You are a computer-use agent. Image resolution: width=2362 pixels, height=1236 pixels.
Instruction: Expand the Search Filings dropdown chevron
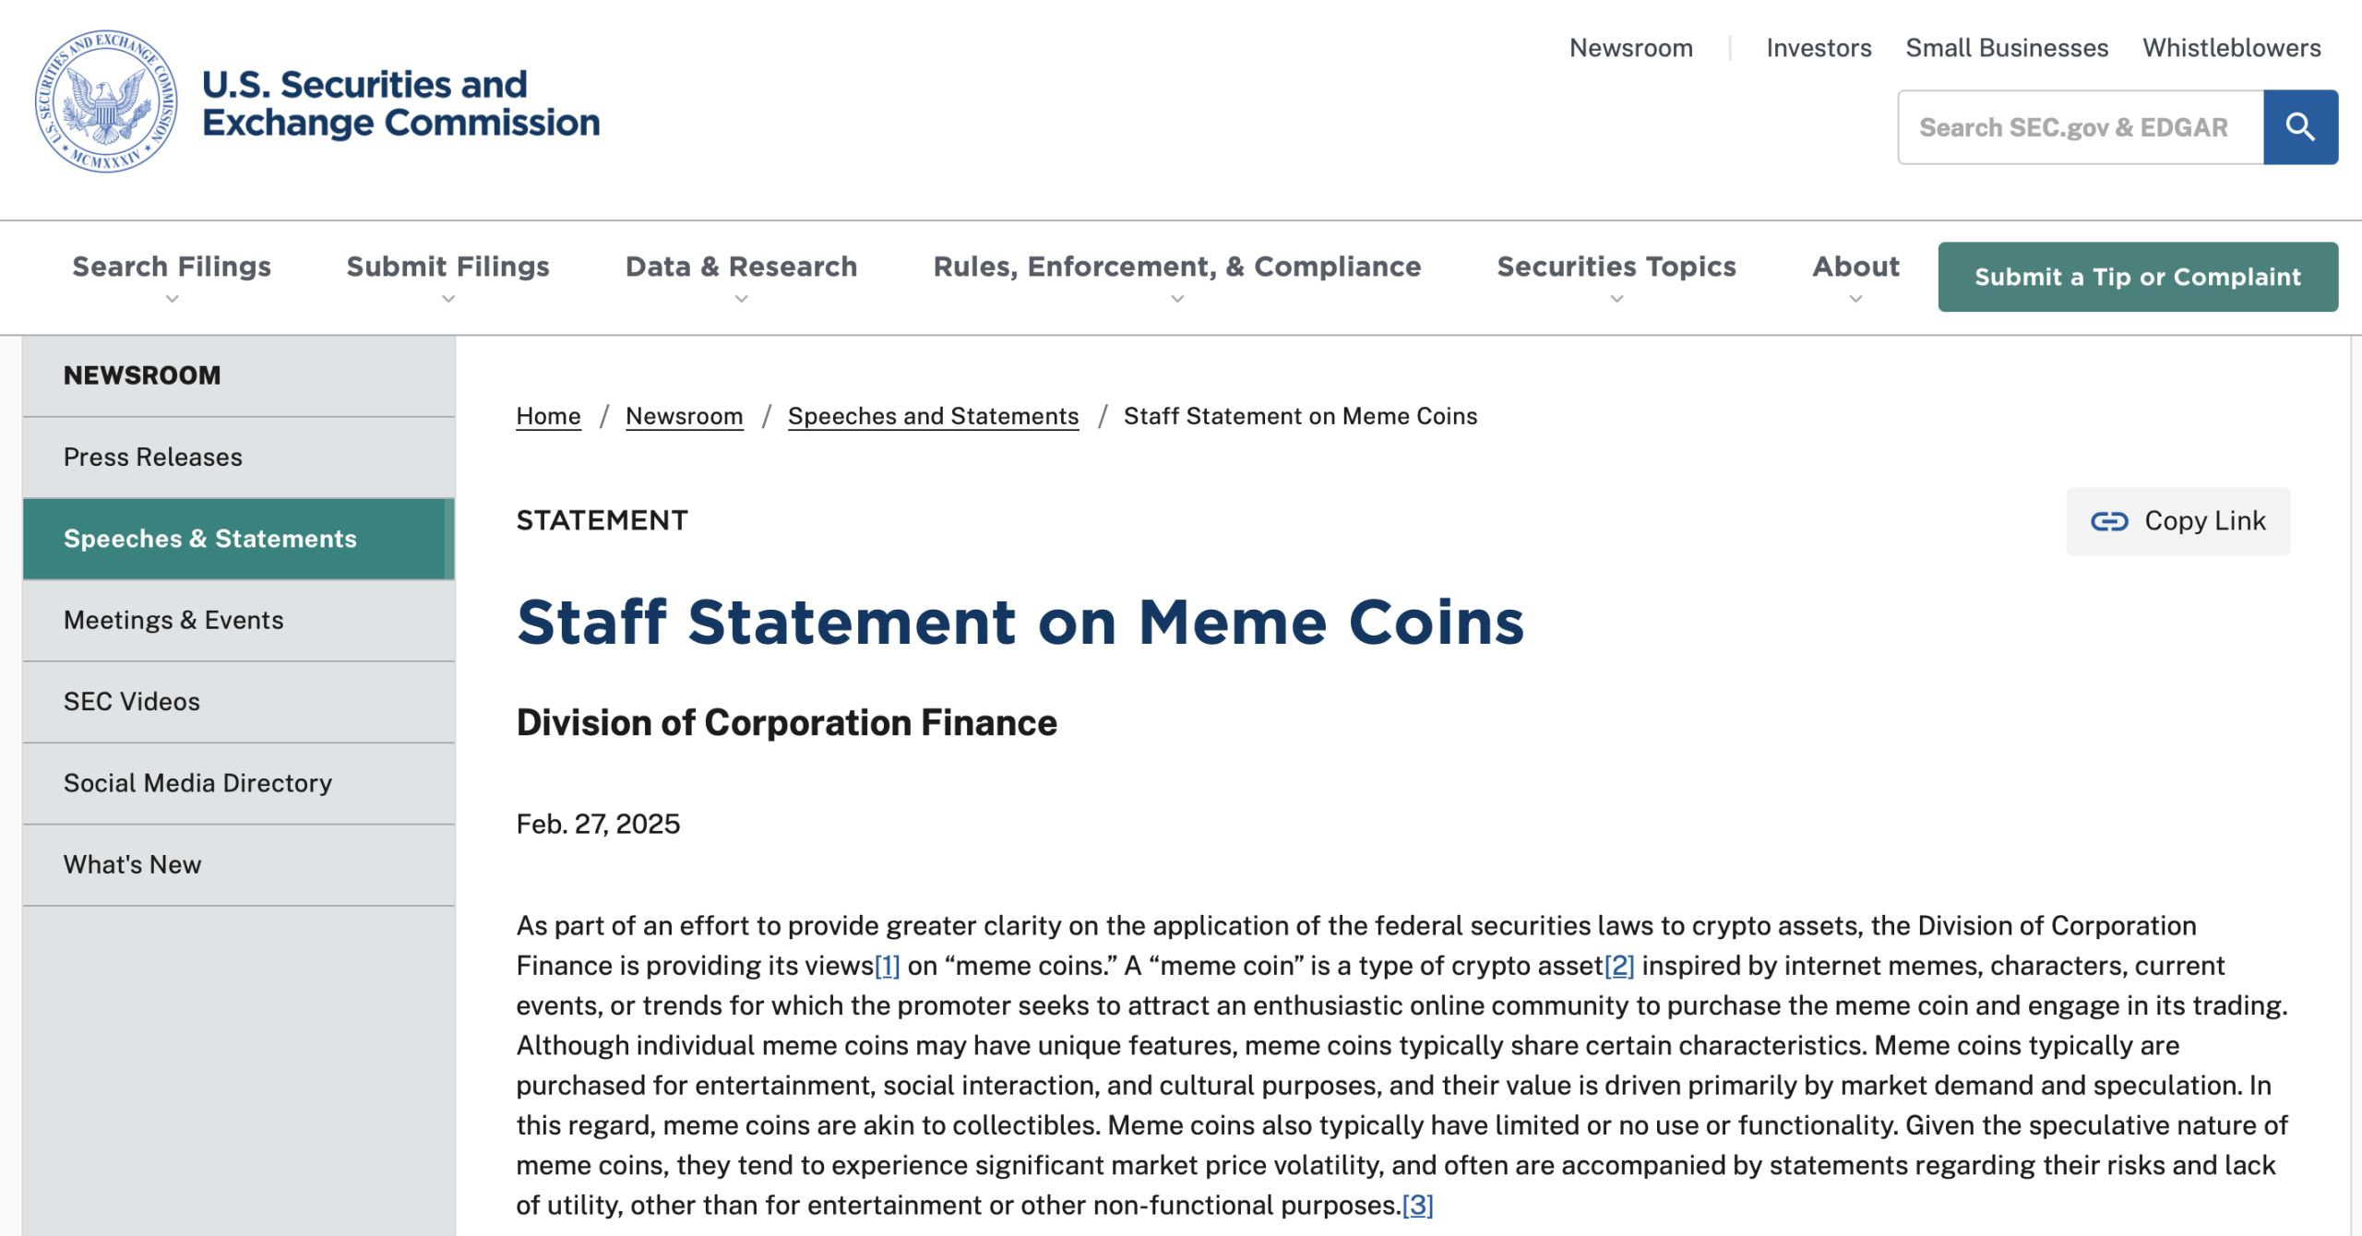172,299
